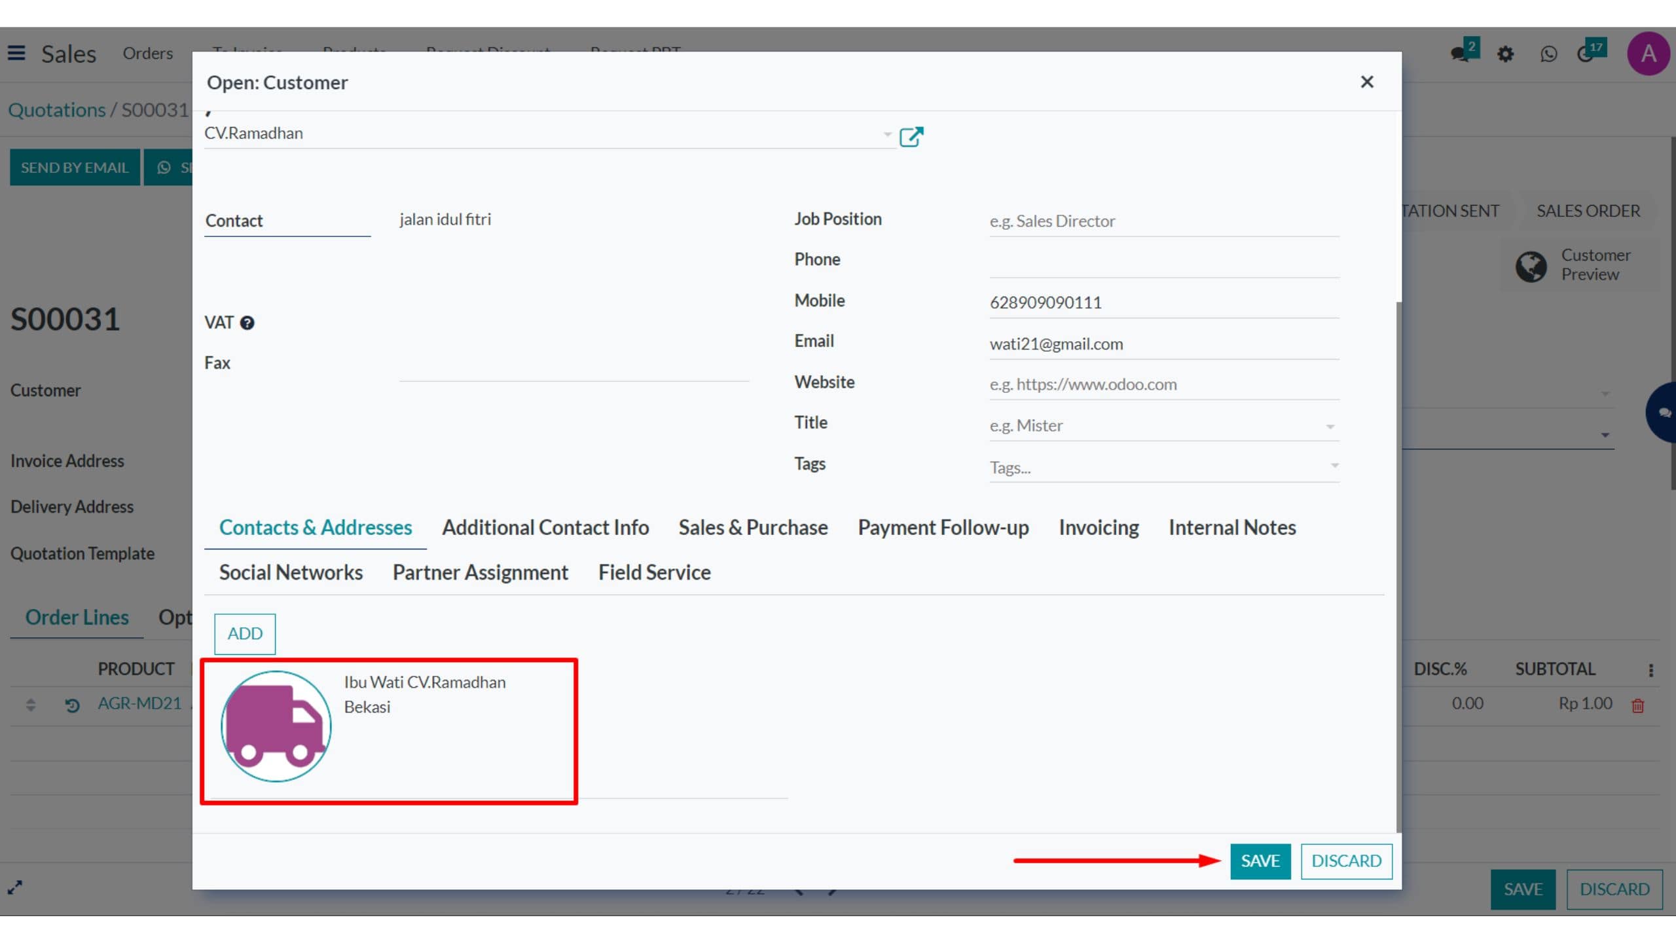The width and height of the screenshot is (1676, 943).
Task: Grab the AGR-MD21 row reorder handle
Action: (31, 705)
